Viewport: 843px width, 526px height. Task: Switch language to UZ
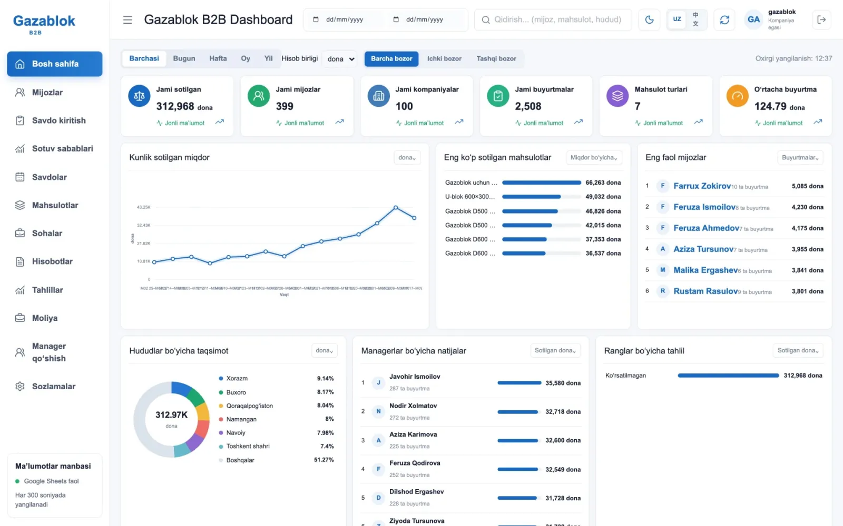[x=677, y=19]
